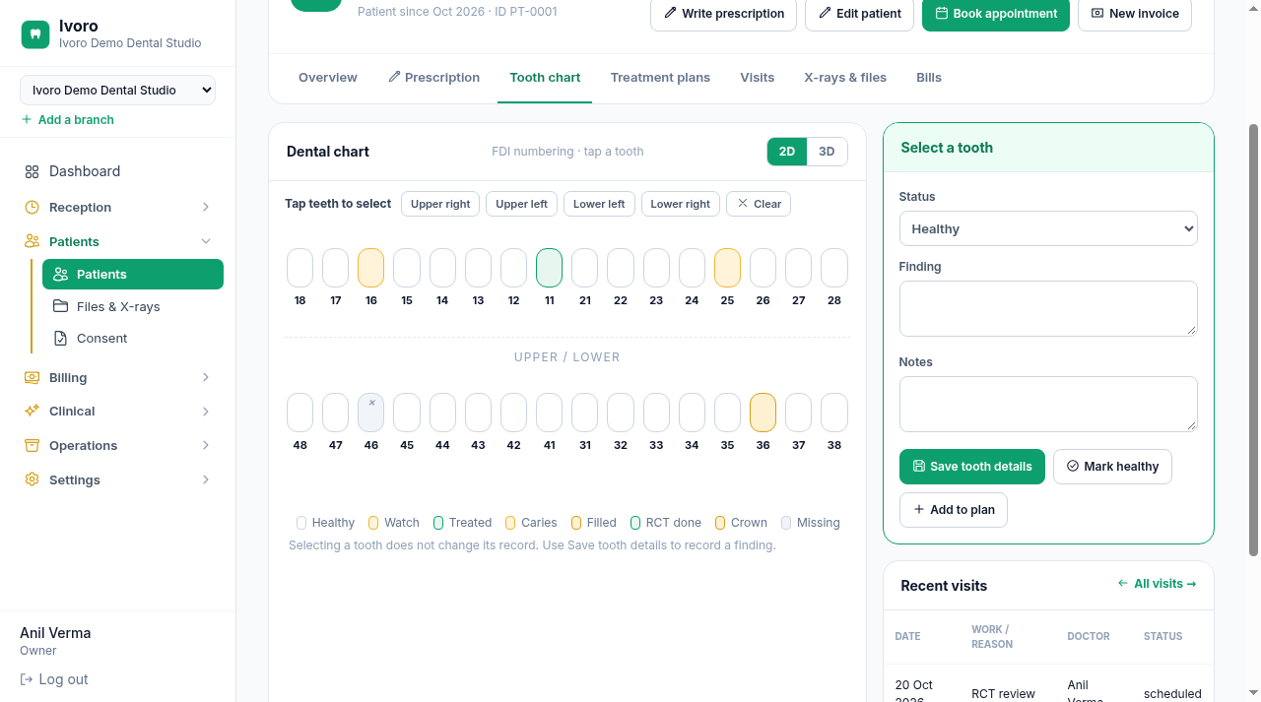Open the Overview tab
1261x702 pixels.
328,77
